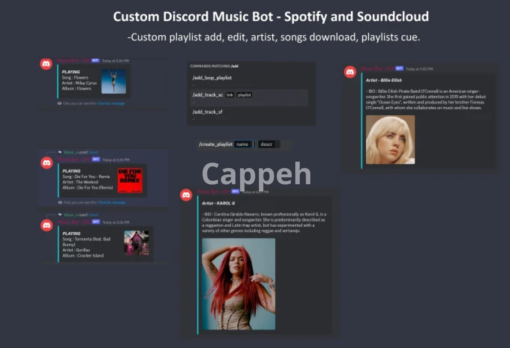This screenshot has width=510, height=348.
Task: Open Flowers album cover thumbnail
Action: [114, 81]
